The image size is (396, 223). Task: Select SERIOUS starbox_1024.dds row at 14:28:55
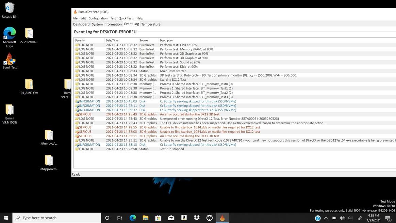[x=235, y=127]
